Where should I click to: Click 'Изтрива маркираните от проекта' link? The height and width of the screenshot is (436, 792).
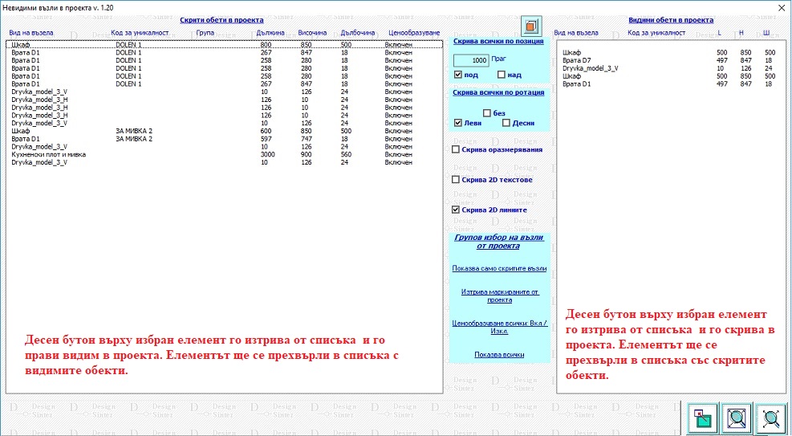(x=500, y=296)
